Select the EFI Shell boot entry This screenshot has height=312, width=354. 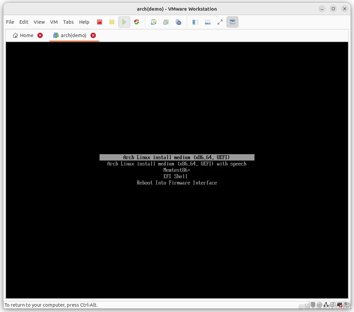(175, 177)
